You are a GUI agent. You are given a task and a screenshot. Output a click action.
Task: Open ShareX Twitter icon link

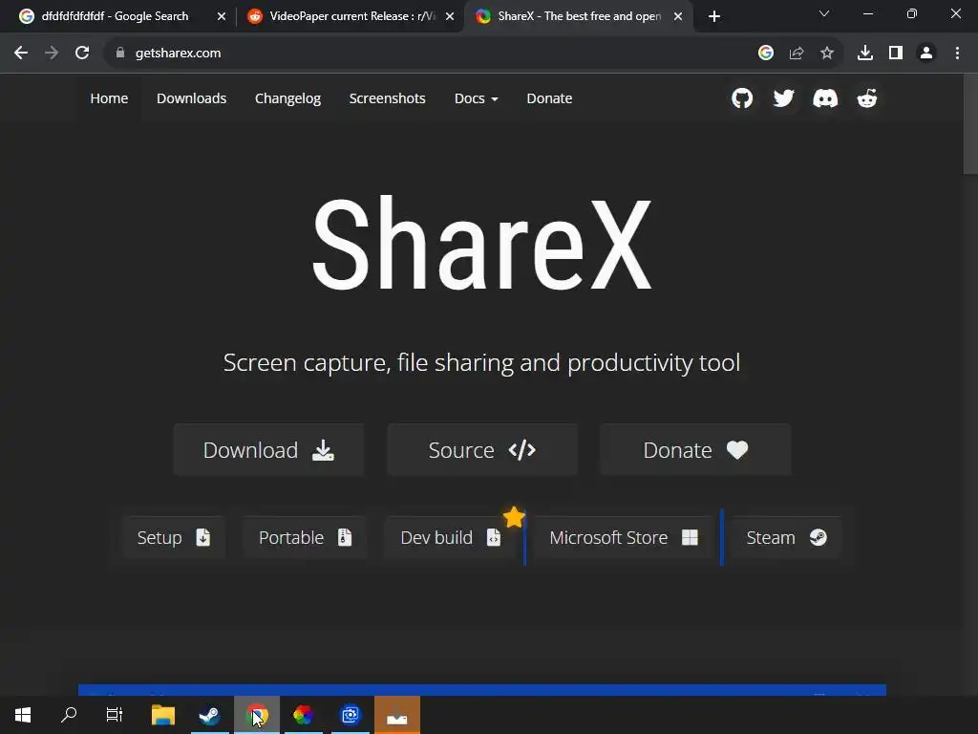click(783, 98)
